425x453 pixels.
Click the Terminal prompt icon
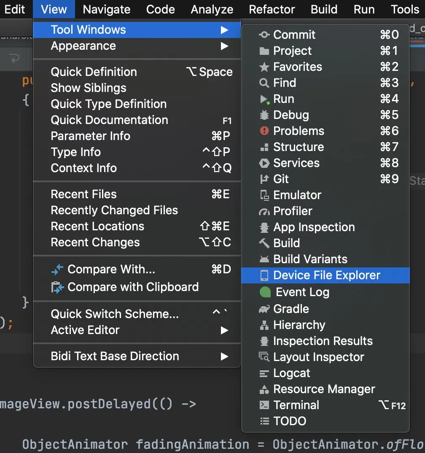pyautogui.click(x=264, y=405)
